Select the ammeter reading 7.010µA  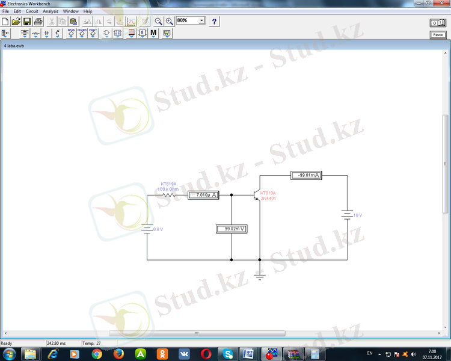(203, 195)
